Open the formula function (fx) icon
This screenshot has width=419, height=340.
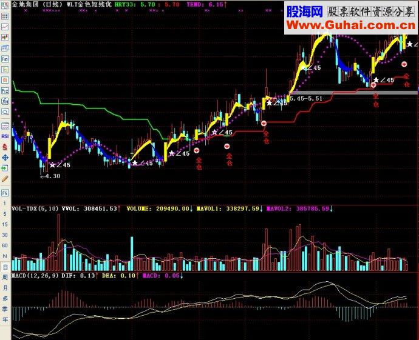coord(5,101)
